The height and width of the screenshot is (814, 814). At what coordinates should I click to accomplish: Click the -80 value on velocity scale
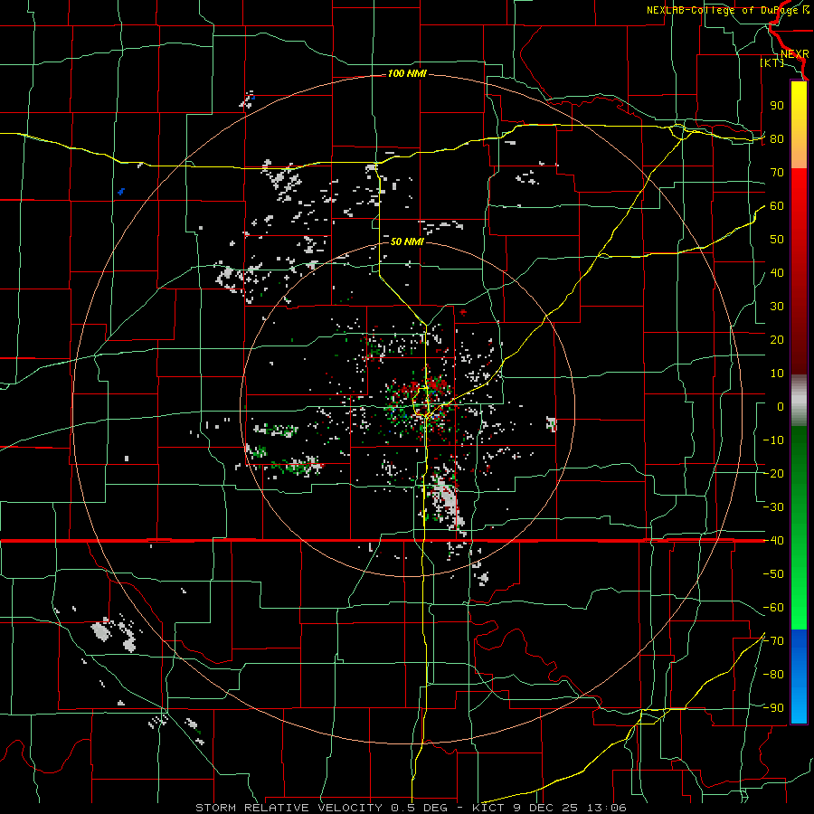[x=773, y=675]
